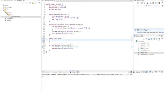Click the TODO task marker at line 27
This screenshot has width=164, height=92.
(x=43, y=47)
